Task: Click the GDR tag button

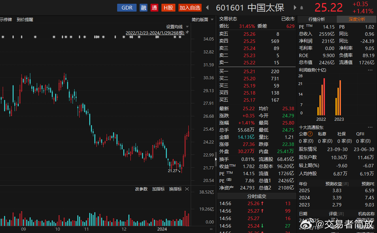Action: [x=127, y=8]
